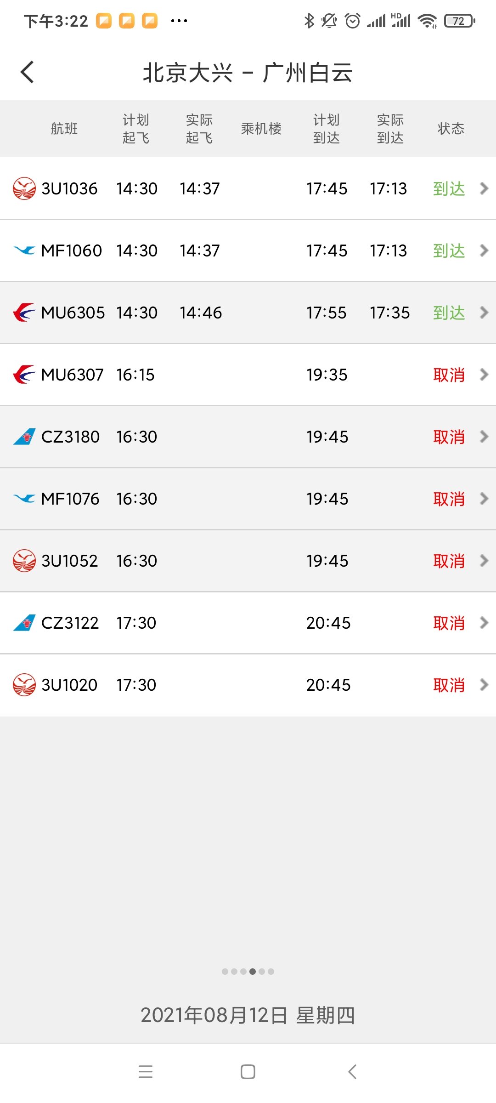Expand details chevron for flight 3U1052
Image resolution: width=496 pixels, height=1103 pixels.
pyautogui.click(x=484, y=561)
